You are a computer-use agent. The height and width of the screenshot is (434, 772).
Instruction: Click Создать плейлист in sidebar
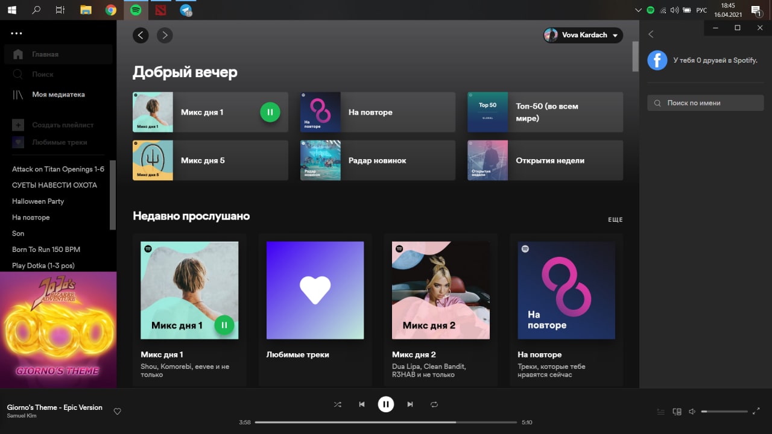[x=54, y=125]
